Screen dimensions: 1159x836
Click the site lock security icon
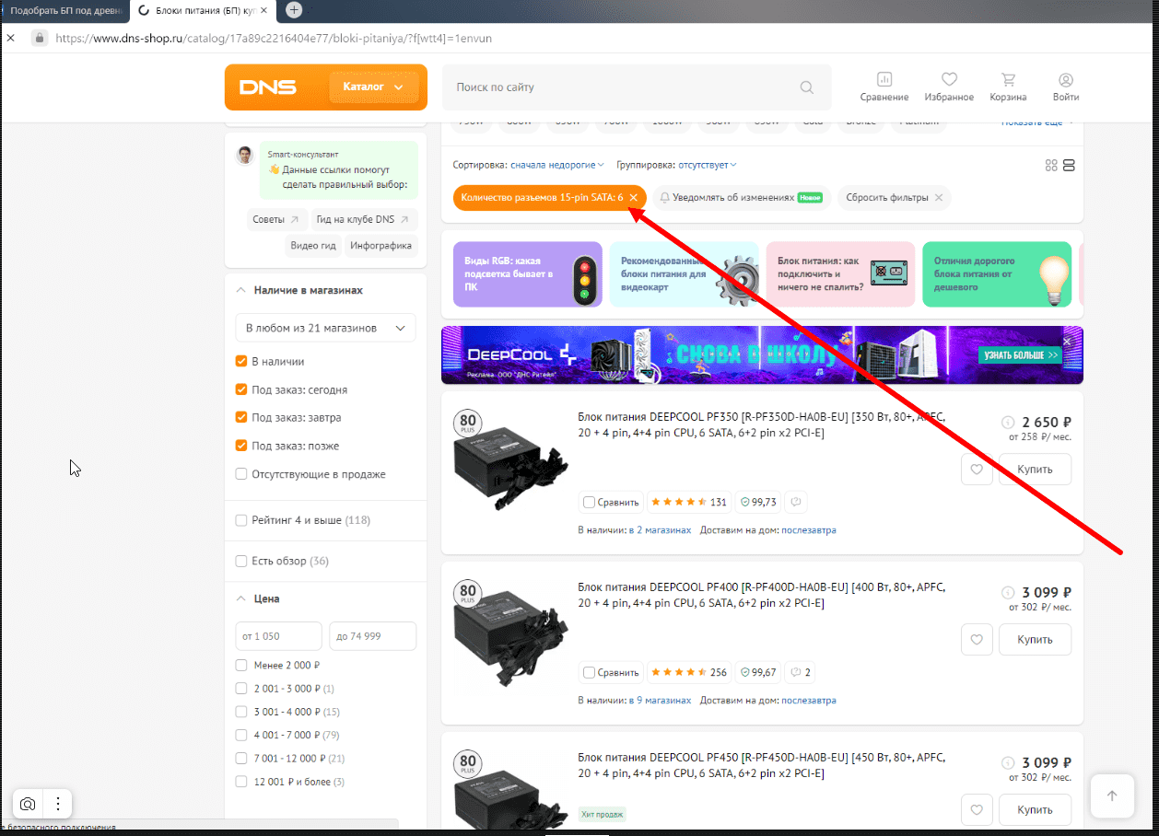[x=39, y=38]
